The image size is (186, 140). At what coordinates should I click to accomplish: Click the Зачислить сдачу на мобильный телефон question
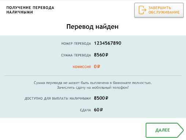point(93,88)
